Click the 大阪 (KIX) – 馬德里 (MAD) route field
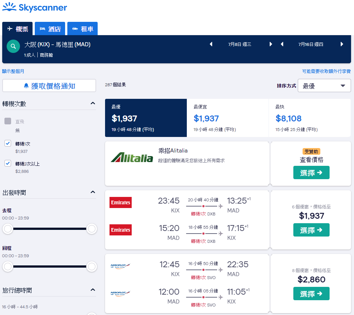Viewport: 354px width, 315px height. click(x=57, y=44)
